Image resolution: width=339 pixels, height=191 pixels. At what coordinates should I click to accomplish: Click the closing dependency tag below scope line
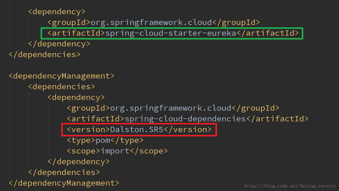(78, 162)
